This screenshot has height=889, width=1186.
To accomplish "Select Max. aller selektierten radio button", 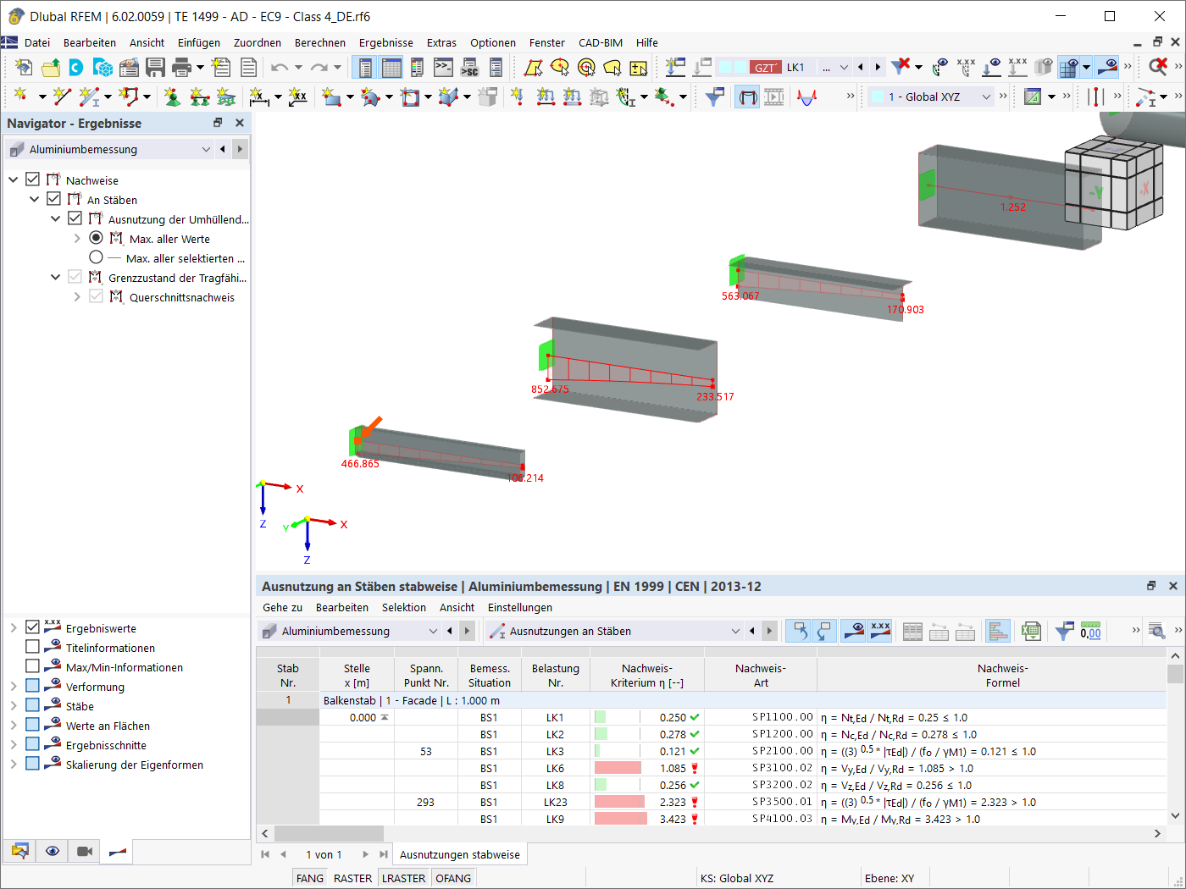I will pos(97,257).
